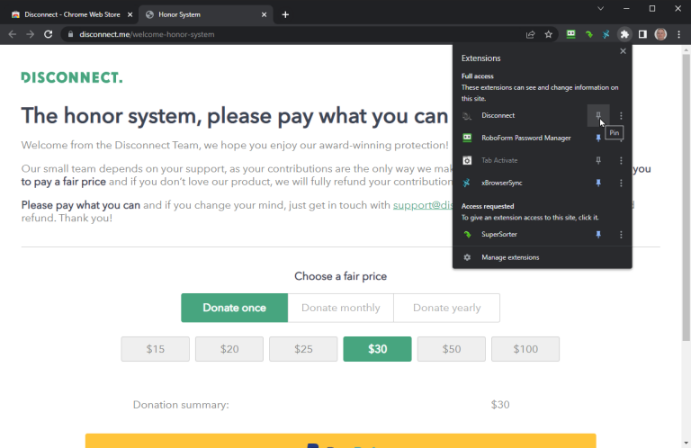Open more options for SuperSorter

click(621, 234)
